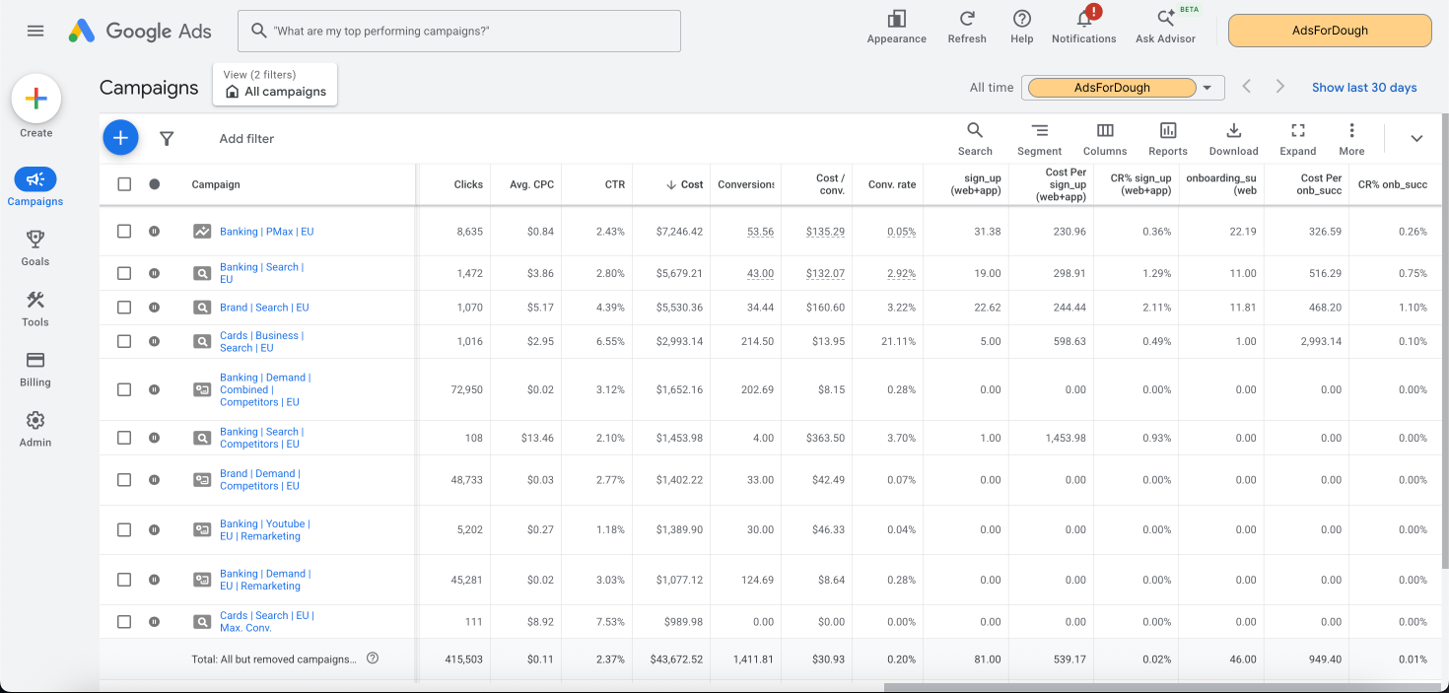Toggle the select-all campaigns checkbox
1449x693 pixels.
(124, 184)
